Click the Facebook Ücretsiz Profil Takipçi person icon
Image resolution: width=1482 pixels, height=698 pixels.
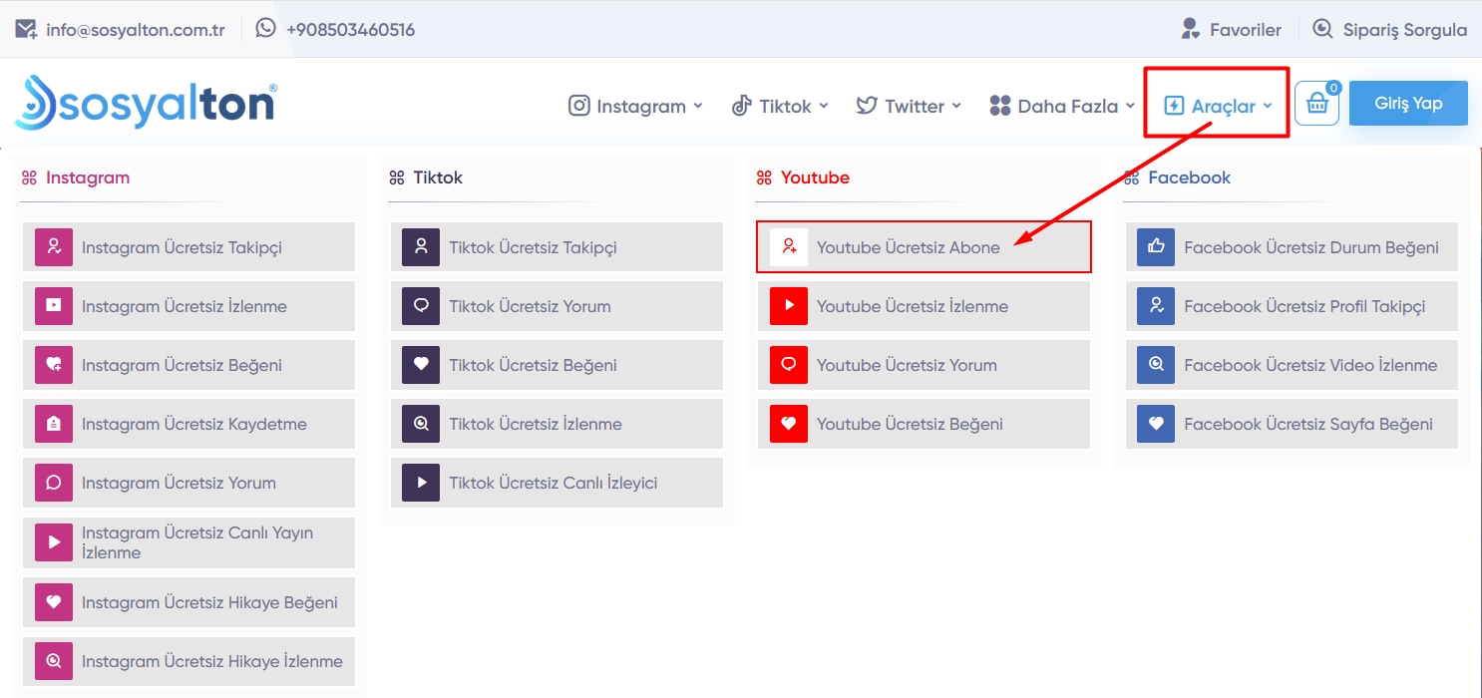(1156, 306)
